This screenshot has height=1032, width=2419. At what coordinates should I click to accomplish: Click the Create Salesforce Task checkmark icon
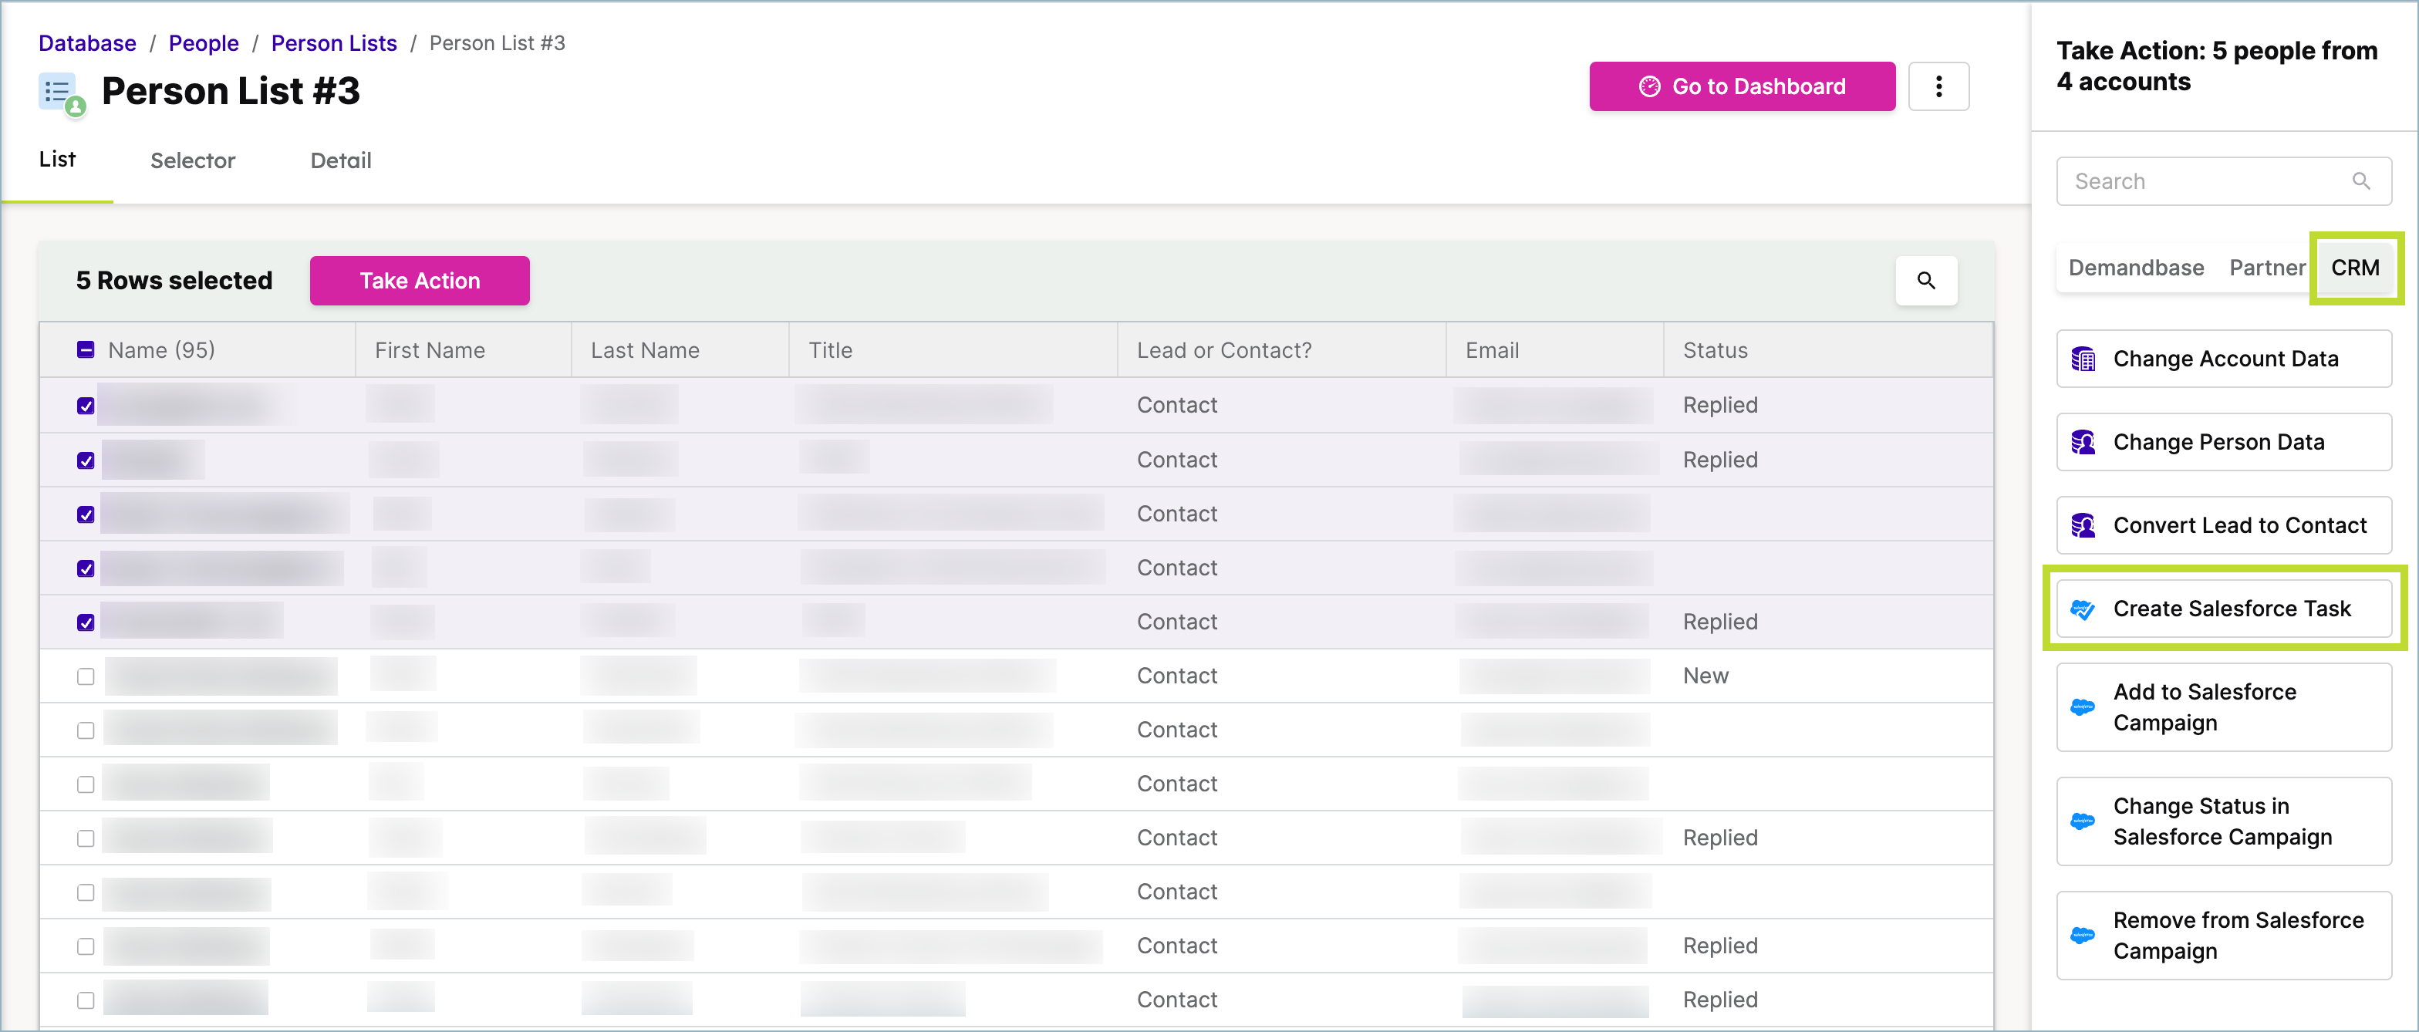(x=2083, y=609)
